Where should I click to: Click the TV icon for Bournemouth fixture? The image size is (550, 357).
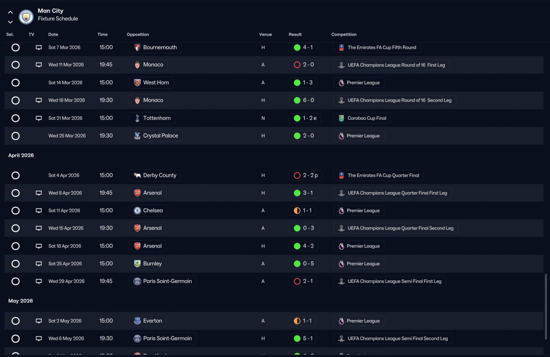[39, 48]
